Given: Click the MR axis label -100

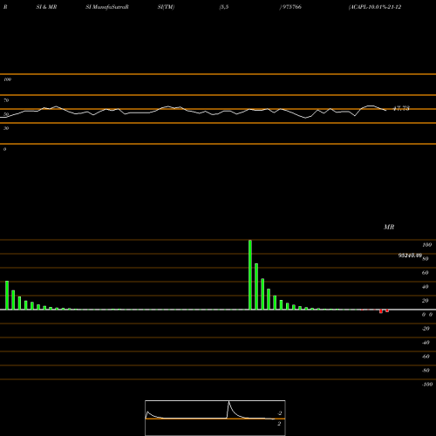Looking at the screenshot, I should (x=427, y=385).
